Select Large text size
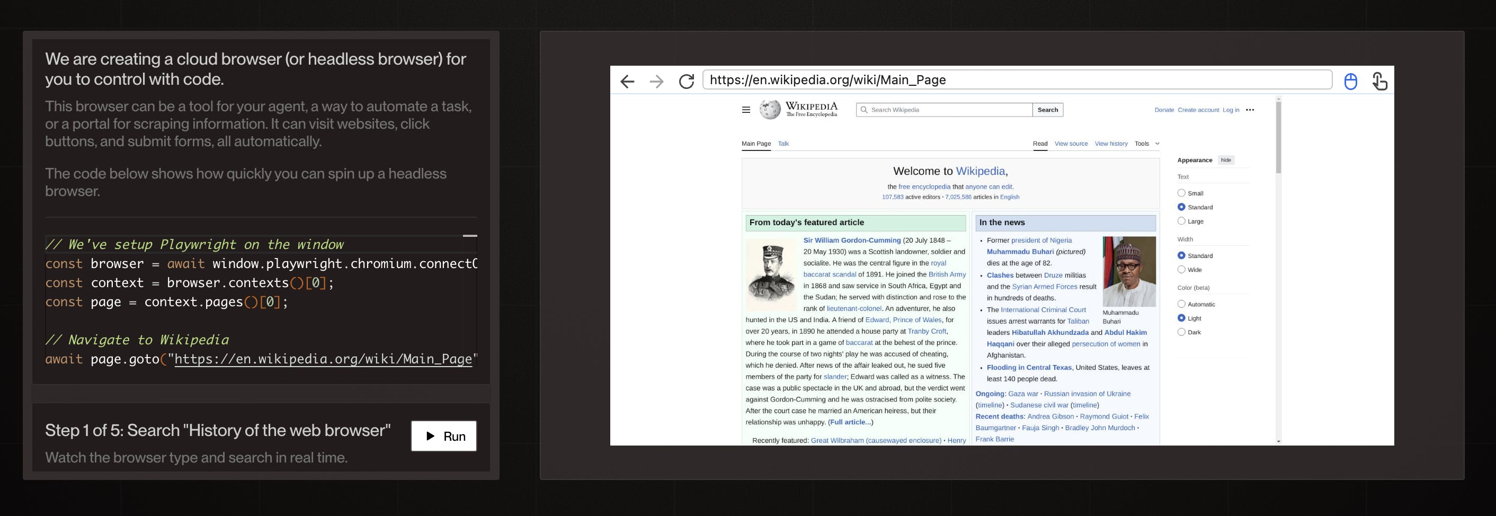This screenshot has height=516, width=1496. 1181,221
